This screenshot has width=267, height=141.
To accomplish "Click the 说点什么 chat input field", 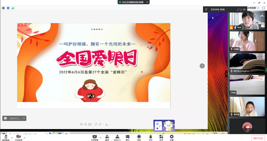I will (15, 118).
